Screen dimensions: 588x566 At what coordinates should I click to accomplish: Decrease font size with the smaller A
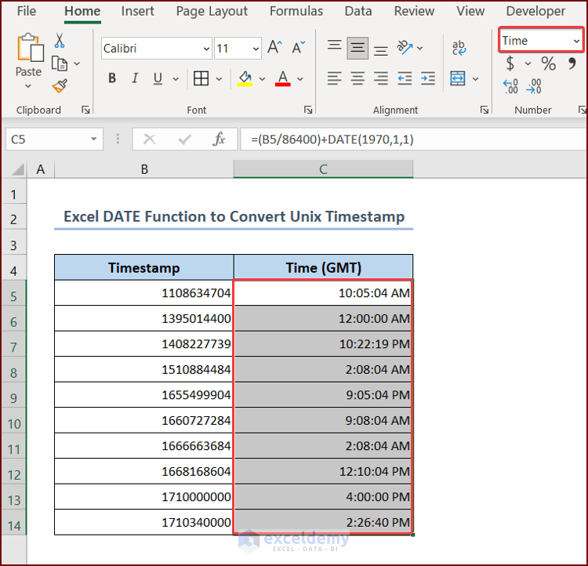point(298,48)
